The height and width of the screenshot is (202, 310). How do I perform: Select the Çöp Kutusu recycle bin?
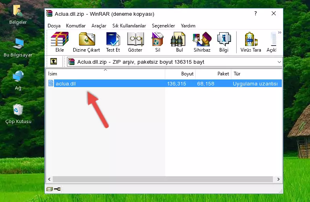[18, 114]
